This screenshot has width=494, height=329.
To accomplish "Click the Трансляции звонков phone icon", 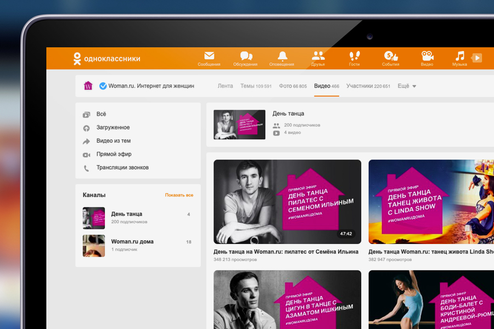I will coord(86,168).
